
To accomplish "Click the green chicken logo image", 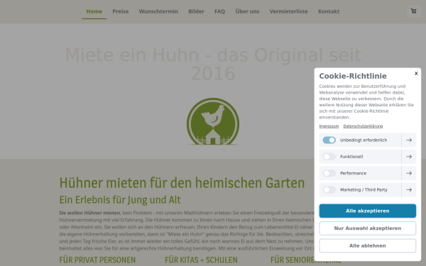I will (x=213, y=121).
